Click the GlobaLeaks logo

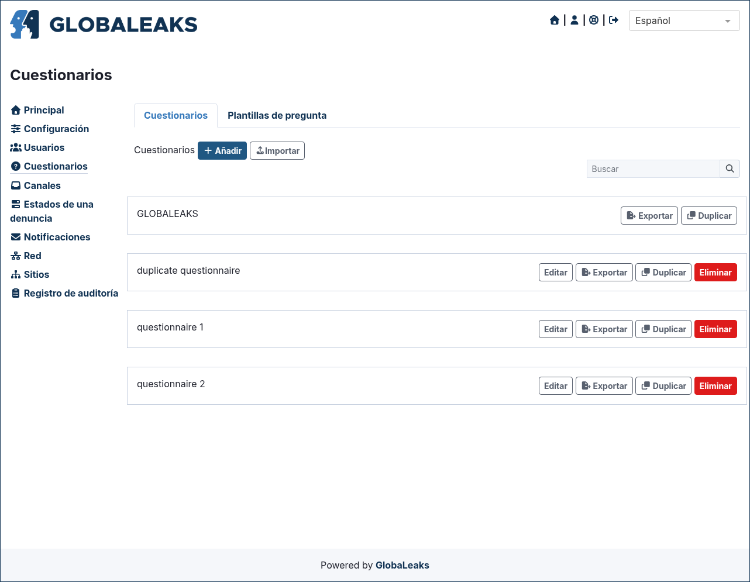point(104,24)
